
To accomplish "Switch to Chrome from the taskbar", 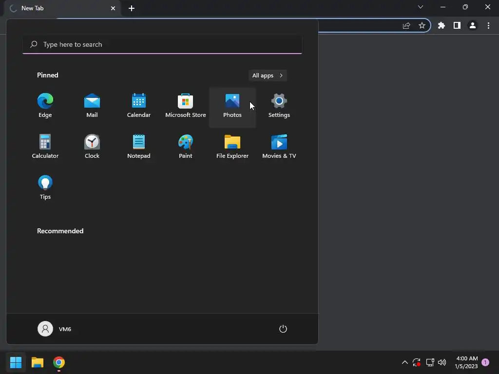I will [59, 362].
